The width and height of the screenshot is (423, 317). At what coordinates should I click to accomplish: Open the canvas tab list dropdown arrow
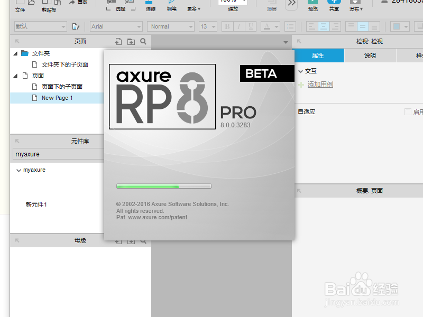click(x=286, y=42)
